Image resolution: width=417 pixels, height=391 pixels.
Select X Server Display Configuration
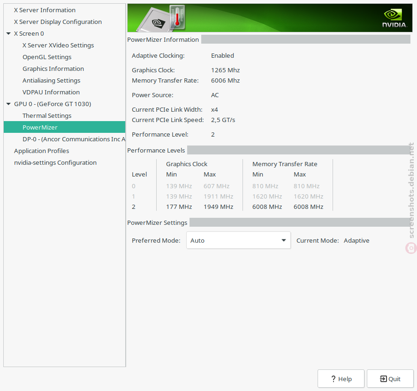pos(58,22)
